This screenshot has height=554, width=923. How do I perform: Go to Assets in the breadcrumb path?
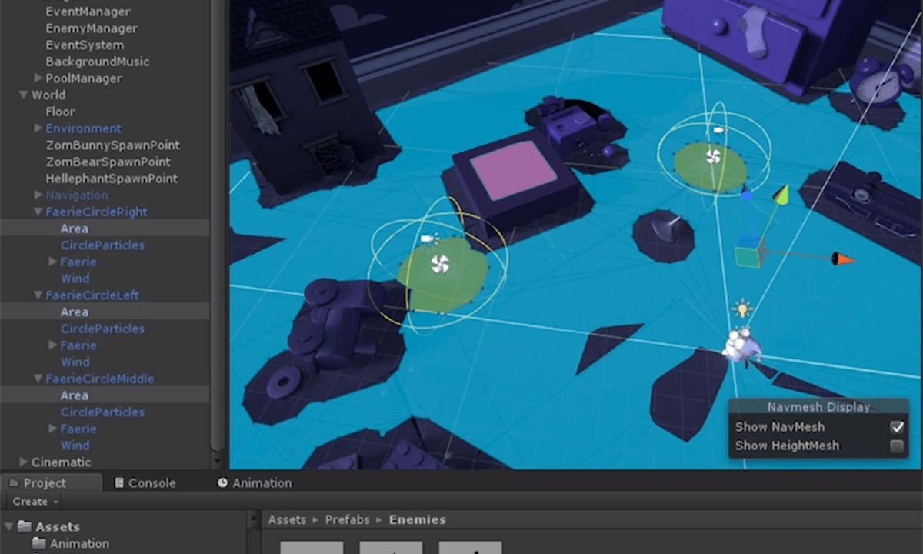tap(287, 520)
